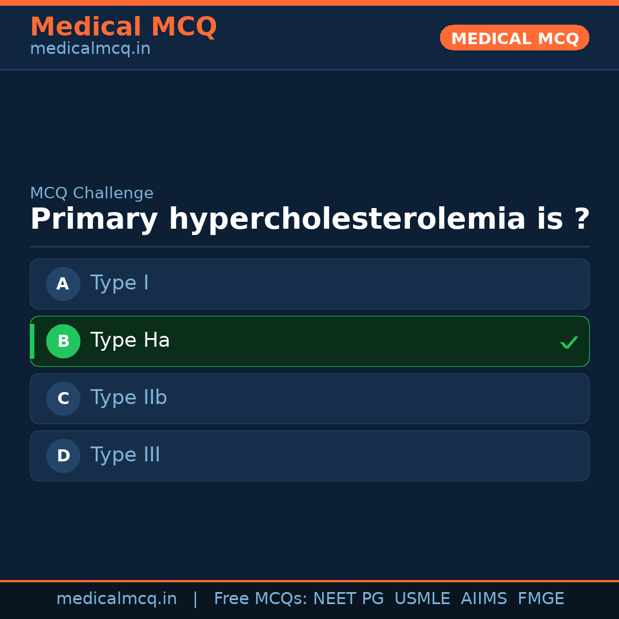Click the green B circle badge

point(63,341)
